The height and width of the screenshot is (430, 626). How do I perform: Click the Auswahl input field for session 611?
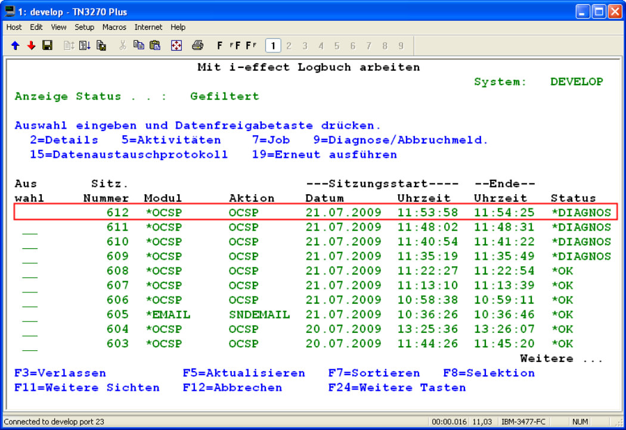[x=30, y=228]
